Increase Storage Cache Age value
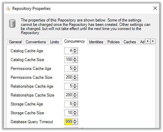 [x=75, y=103]
